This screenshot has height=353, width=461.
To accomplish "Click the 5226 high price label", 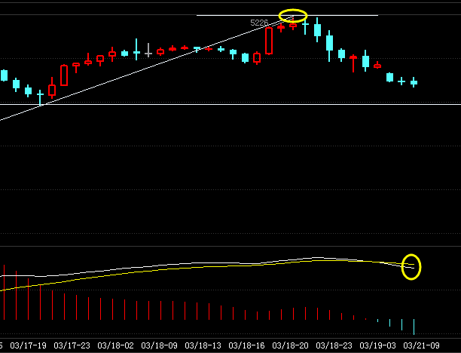I will (x=259, y=23).
